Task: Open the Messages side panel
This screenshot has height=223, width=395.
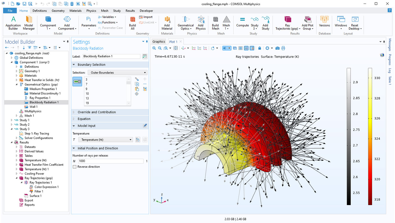Action: pyautogui.click(x=390, y=45)
